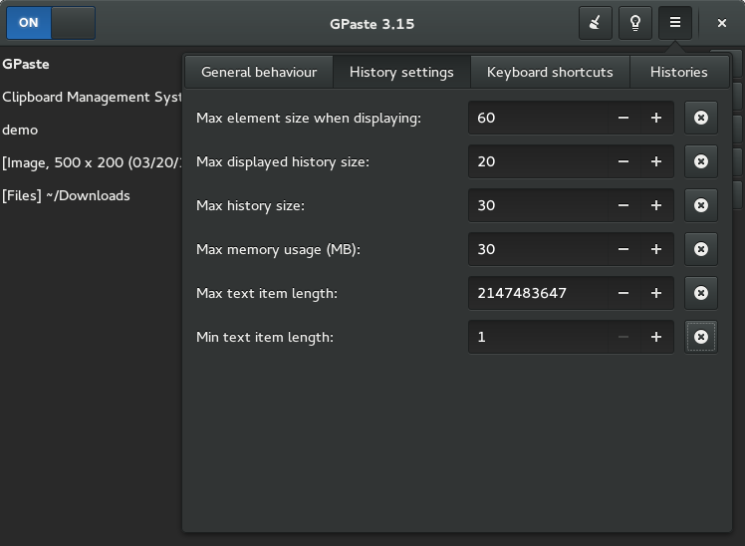This screenshot has width=745, height=546.
Task: Increase Min text item length
Action: click(656, 337)
